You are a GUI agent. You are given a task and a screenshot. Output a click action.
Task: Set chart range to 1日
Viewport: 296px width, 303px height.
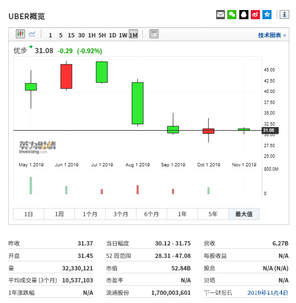(28, 214)
